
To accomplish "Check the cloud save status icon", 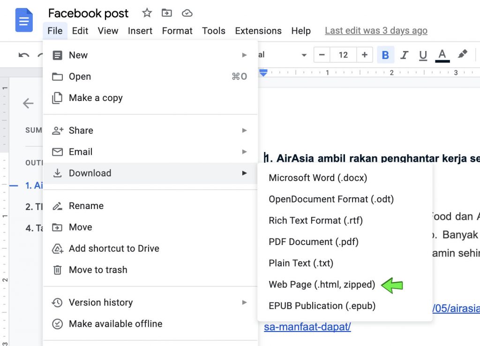I will click(187, 13).
